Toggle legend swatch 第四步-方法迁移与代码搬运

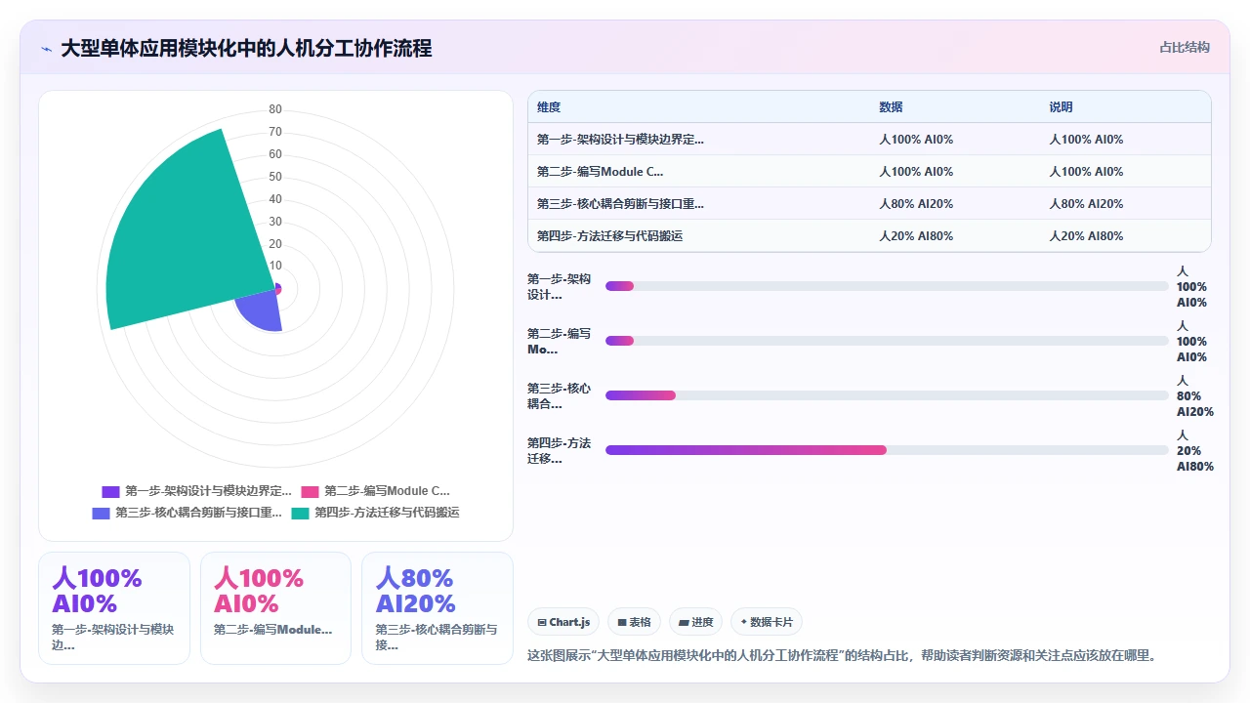[300, 513]
